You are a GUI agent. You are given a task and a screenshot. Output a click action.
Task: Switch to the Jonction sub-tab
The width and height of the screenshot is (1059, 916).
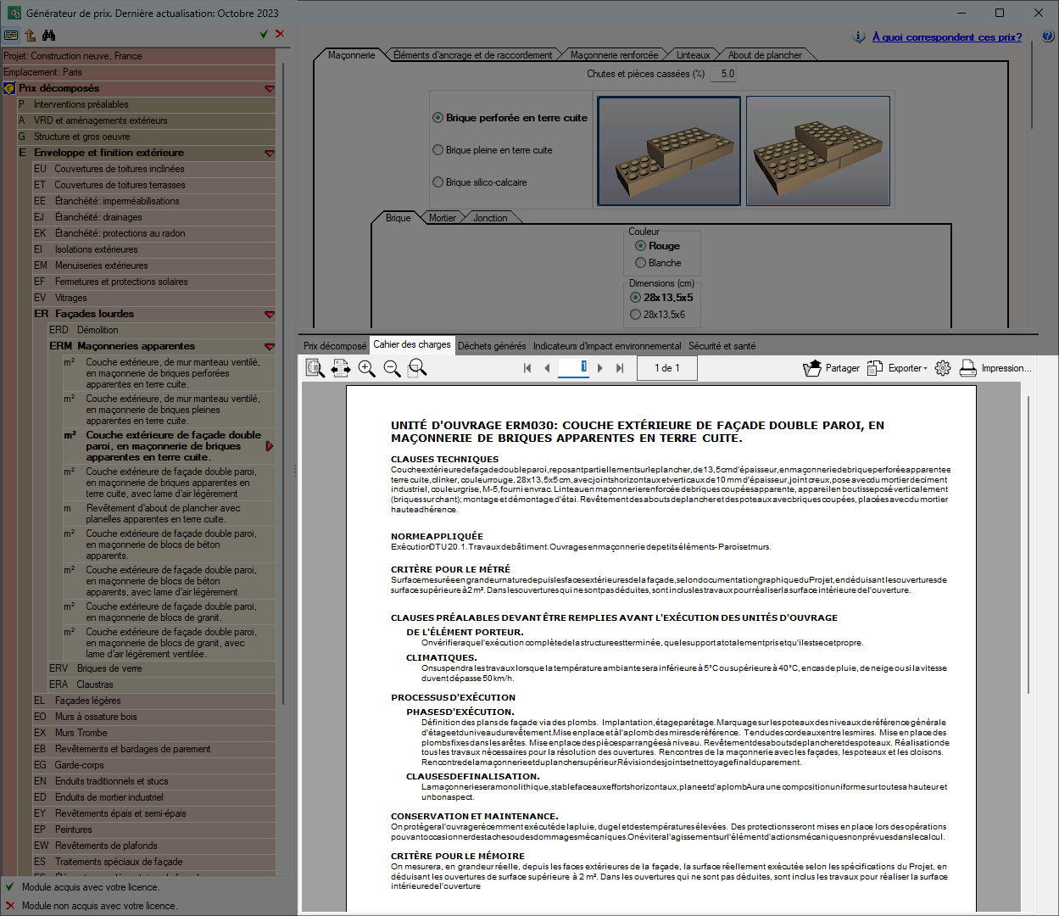coord(490,218)
